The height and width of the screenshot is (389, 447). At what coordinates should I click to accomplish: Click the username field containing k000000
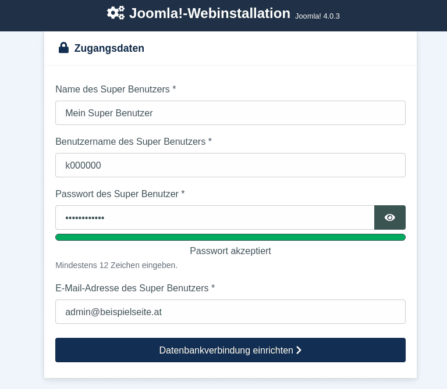230,165
